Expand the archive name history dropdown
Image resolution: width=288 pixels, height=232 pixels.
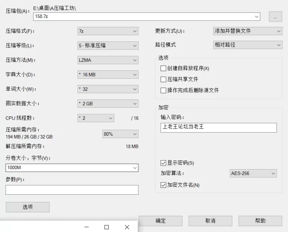tap(257, 17)
